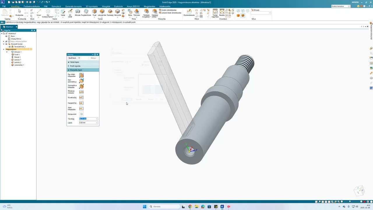
Task: Launch the 3D vázlat tool
Action: [70, 13]
